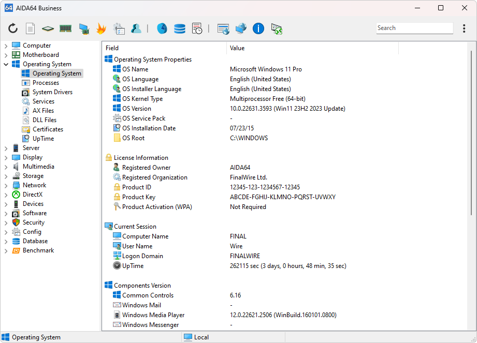Open the three-dot overflow menu
The image size is (477, 343).
(464, 28)
